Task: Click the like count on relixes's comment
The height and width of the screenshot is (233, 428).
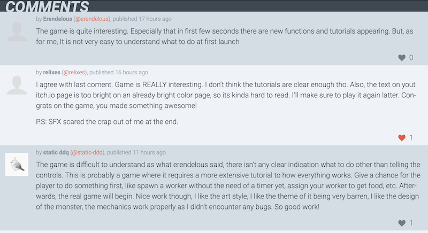Action: coord(411,138)
